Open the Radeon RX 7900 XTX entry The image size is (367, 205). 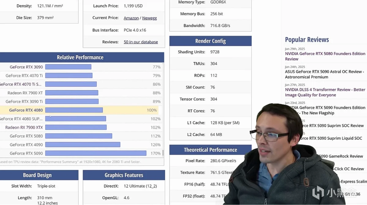coord(24,128)
